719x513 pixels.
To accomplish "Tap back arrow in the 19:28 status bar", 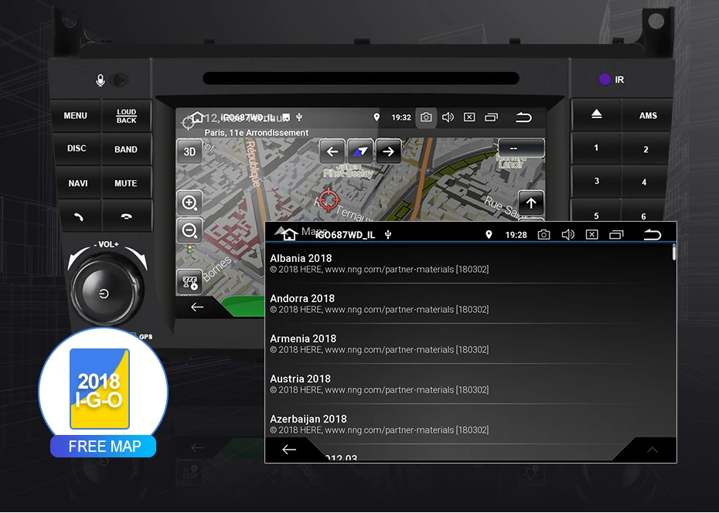I will coord(652,235).
